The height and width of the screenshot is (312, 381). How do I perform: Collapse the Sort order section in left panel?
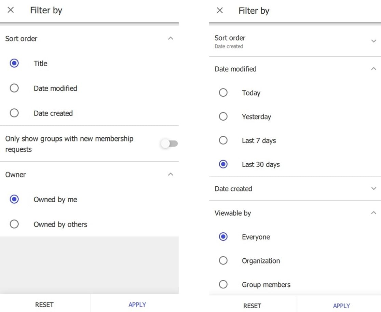[x=171, y=38]
